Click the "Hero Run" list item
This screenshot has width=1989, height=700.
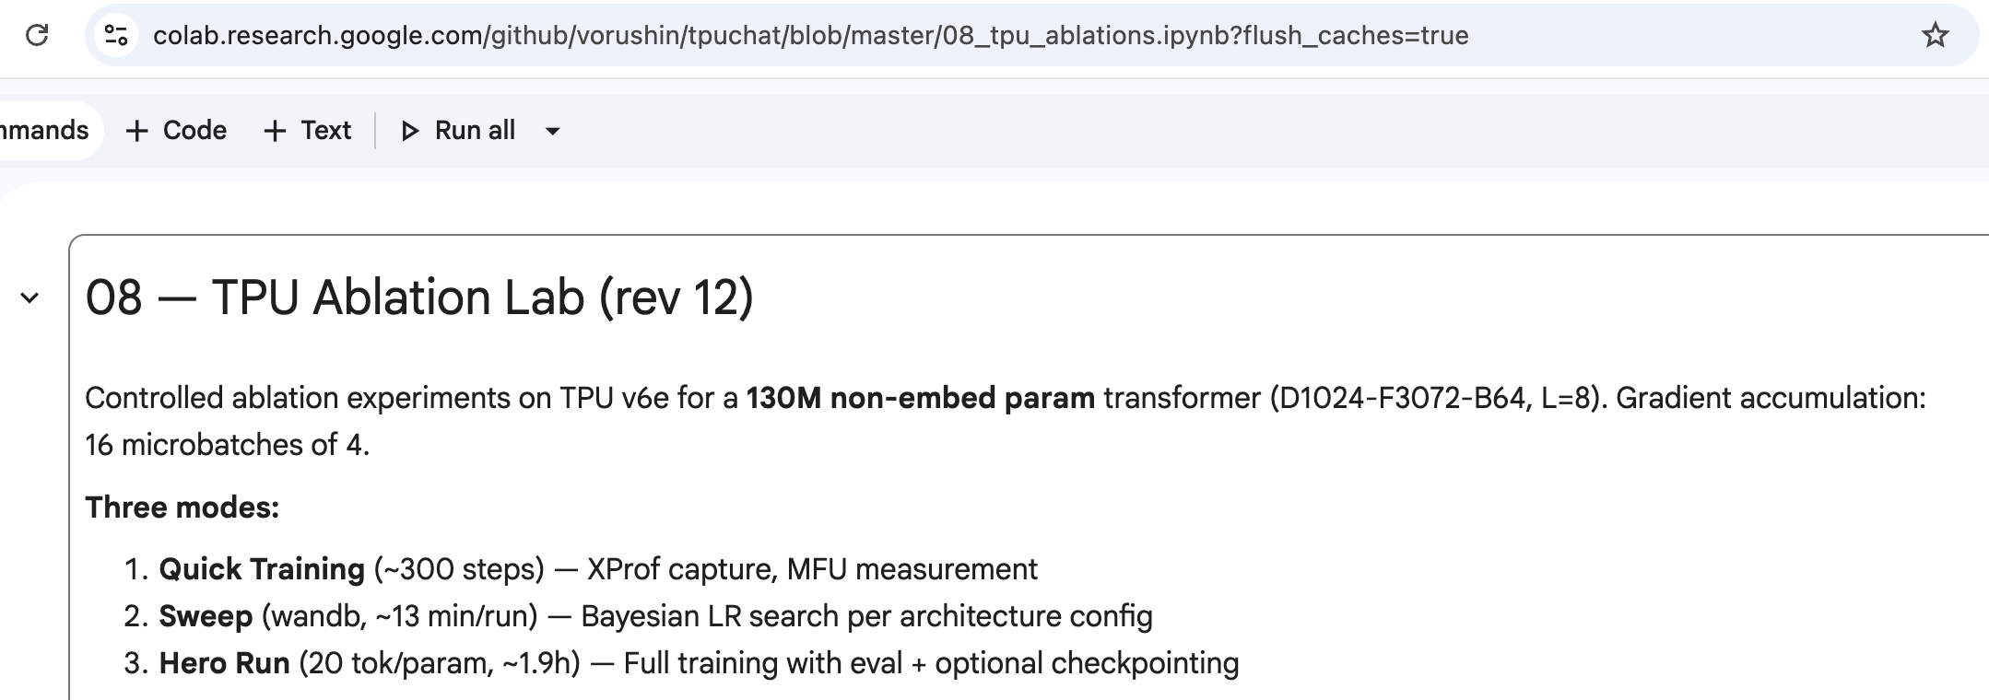coord(224,663)
